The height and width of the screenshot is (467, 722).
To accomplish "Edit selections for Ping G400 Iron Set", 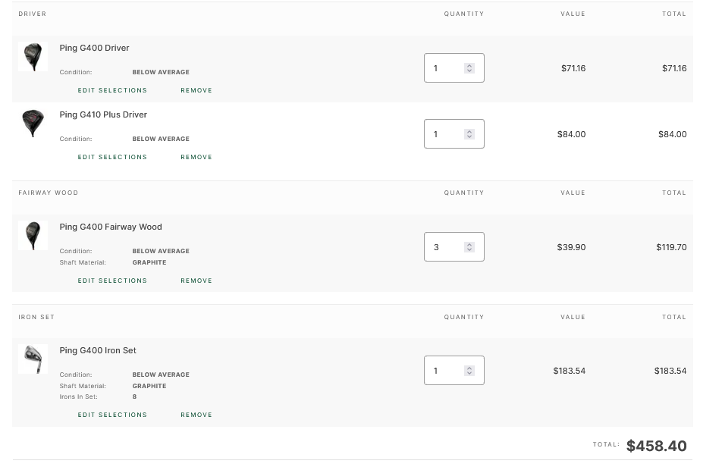I will (112, 415).
